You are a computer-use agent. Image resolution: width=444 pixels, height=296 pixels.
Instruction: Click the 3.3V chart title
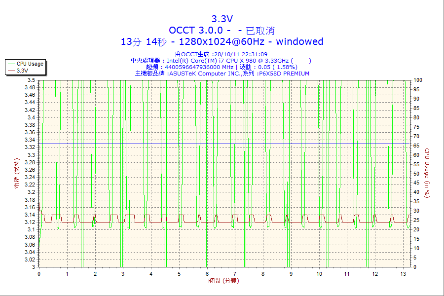[222, 19]
